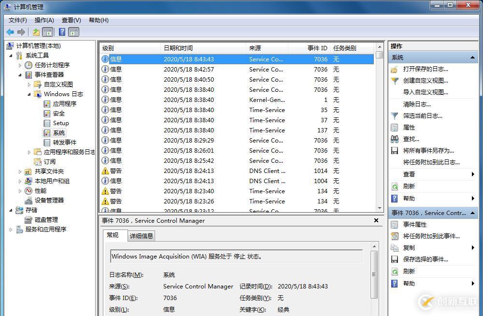Screen dimensions: 483x316
Task: Select 本地用户和组 in the tree
Action: [52, 181]
